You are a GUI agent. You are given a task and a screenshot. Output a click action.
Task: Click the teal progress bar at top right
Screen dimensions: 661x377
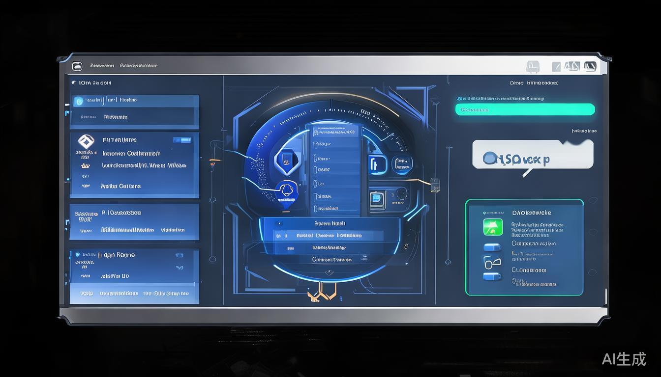(x=525, y=109)
